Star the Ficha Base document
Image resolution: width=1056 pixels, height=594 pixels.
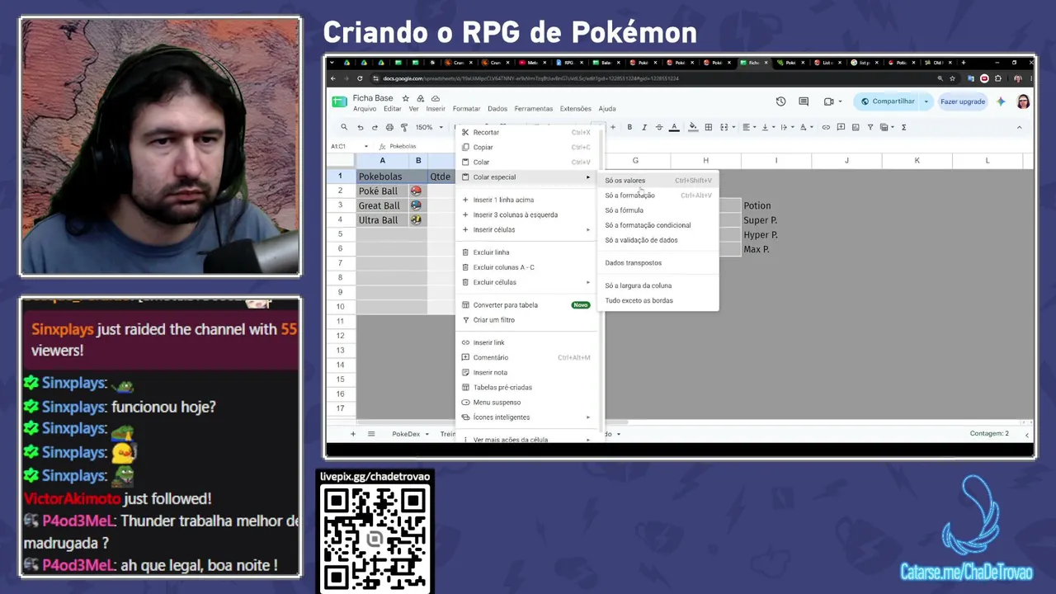click(405, 98)
